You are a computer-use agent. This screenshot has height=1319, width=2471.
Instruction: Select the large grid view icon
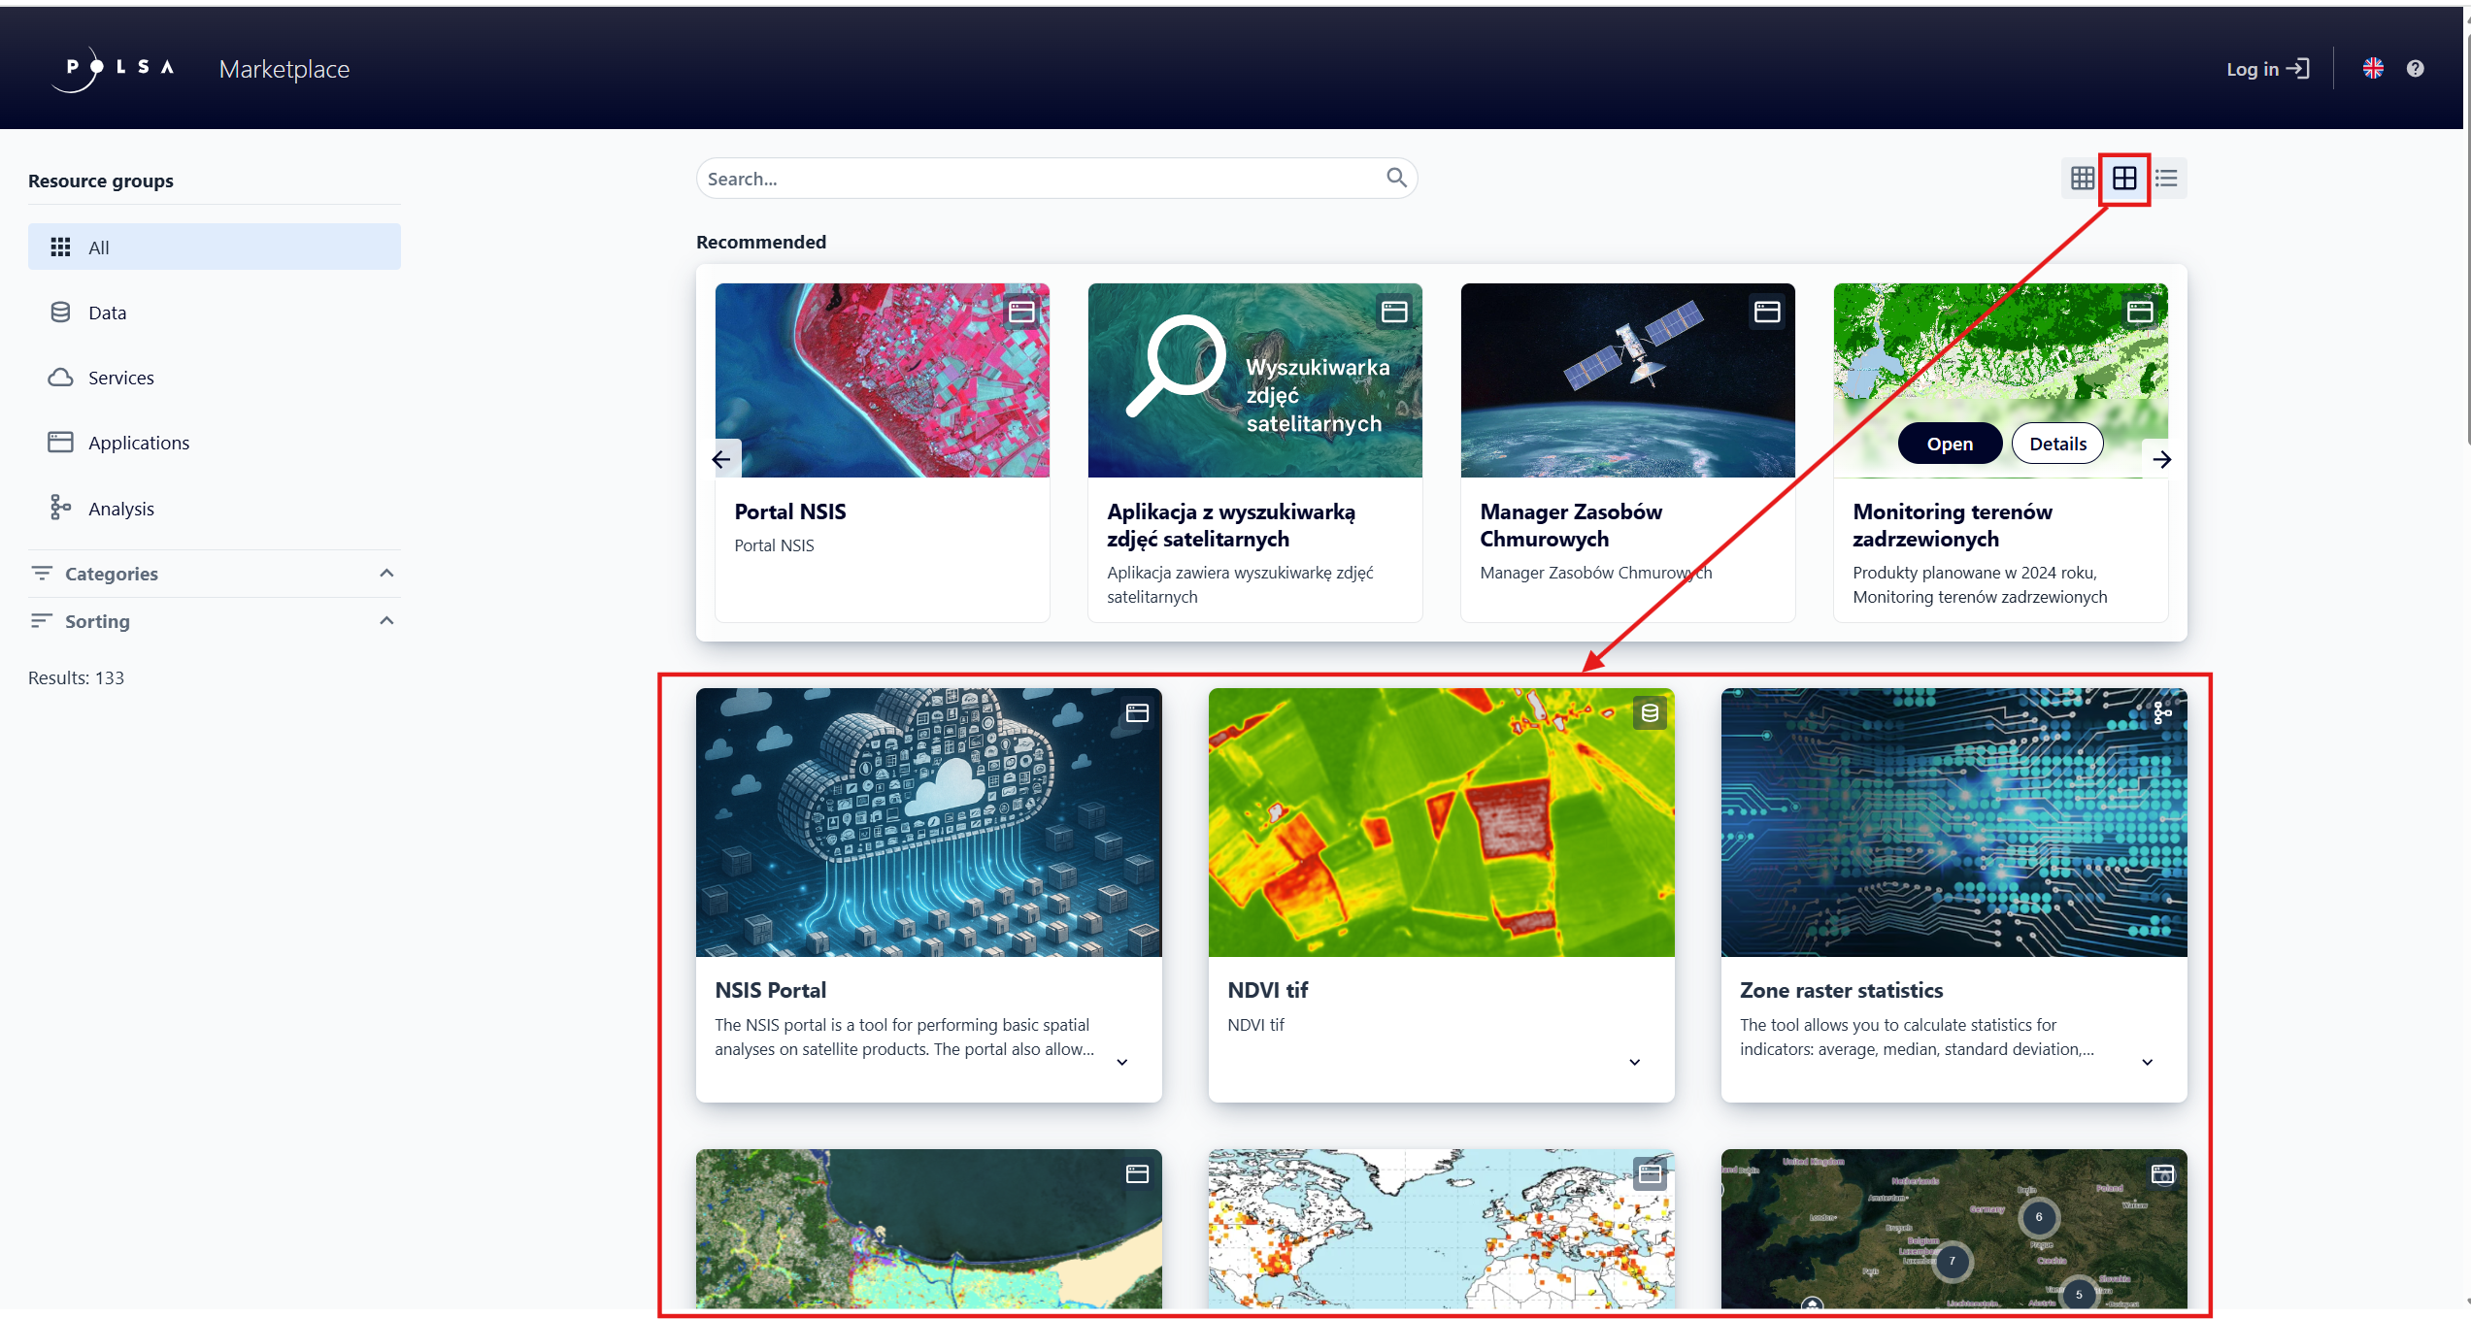(x=2124, y=179)
